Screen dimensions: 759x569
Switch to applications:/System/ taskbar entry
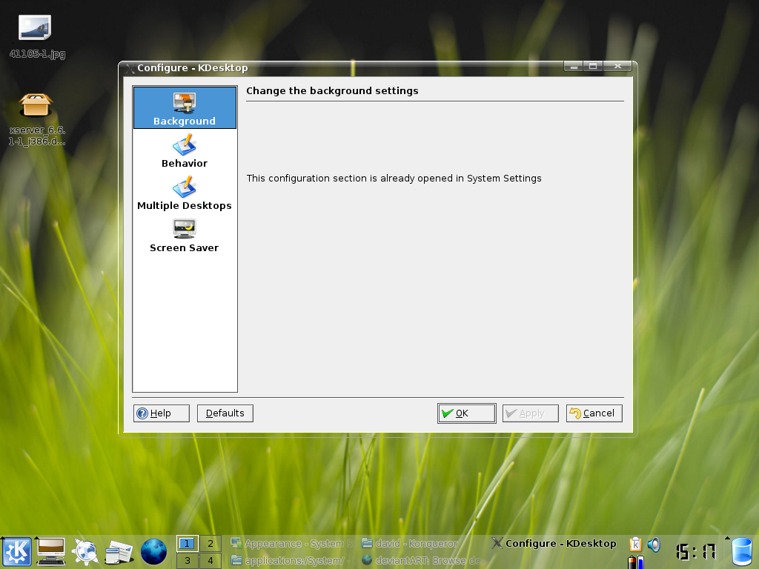(293, 560)
